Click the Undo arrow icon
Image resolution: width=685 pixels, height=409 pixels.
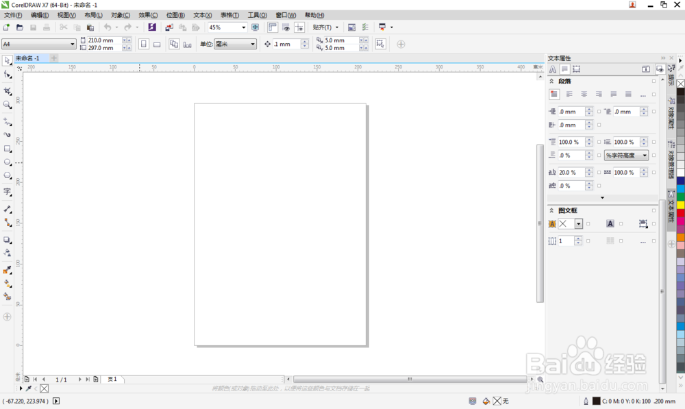click(108, 27)
